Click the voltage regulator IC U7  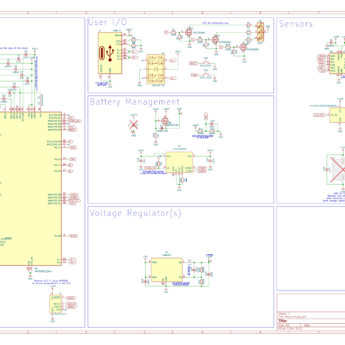166,269
